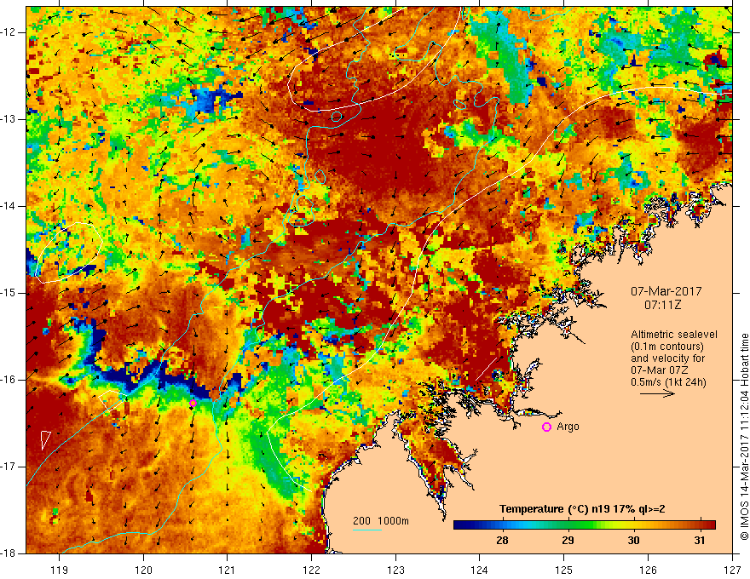Click the '31' colorbar tick label
Screen dimensions: 750x579
(x=700, y=541)
